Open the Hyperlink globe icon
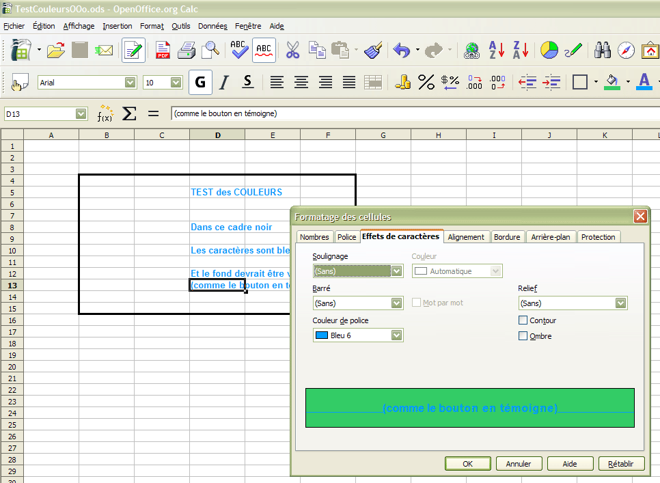The image size is (660, 483). [472, 51]
